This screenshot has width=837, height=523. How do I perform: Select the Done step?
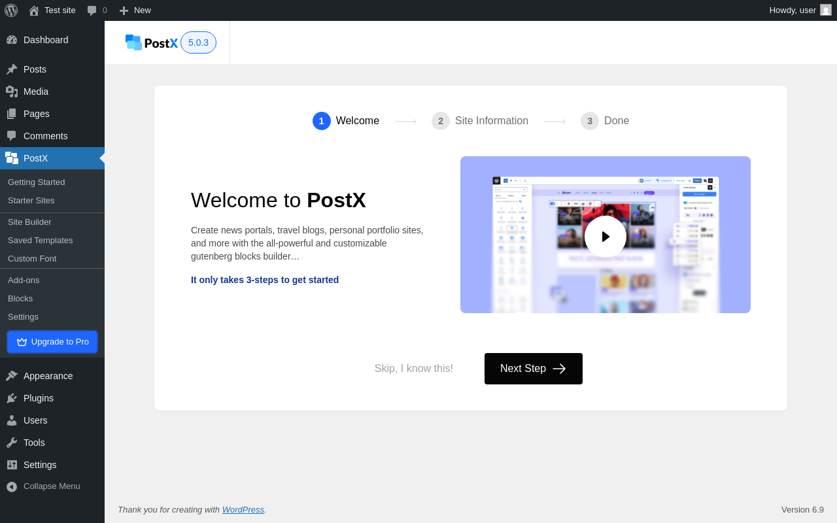pyautogui.click(x=605, y=121)
